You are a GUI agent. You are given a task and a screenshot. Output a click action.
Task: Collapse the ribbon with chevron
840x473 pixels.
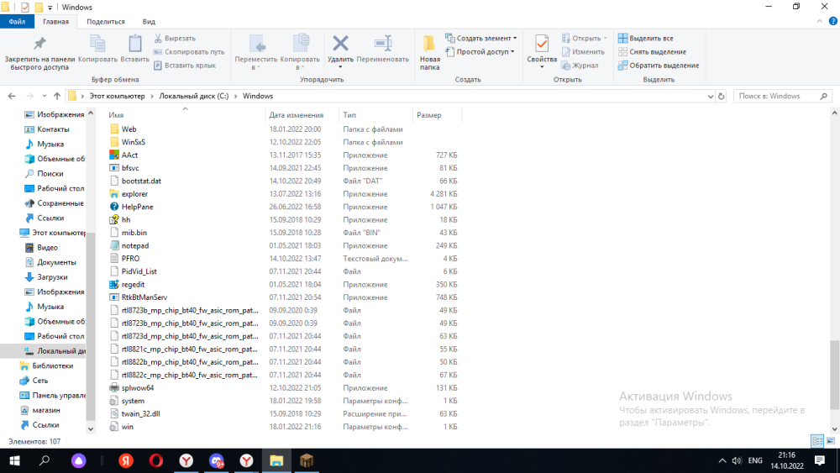point(820,22)
